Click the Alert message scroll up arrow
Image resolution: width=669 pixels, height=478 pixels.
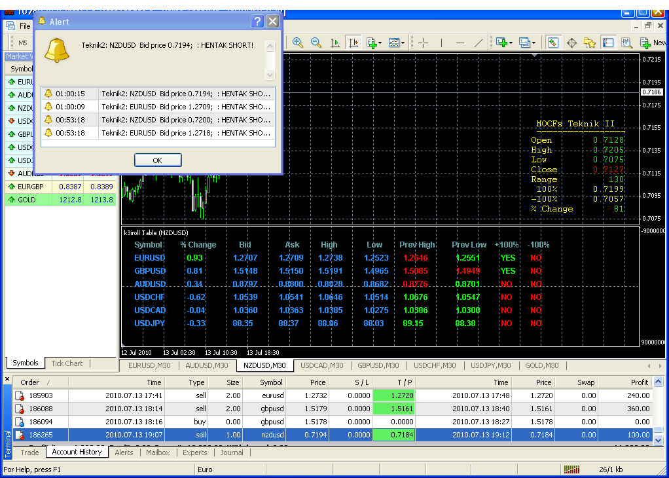pos(270,46)
